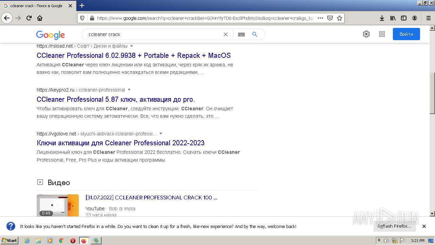Click the https://vgolove.net URL text
Screen dimensions: 435x245
click(56, 134)
